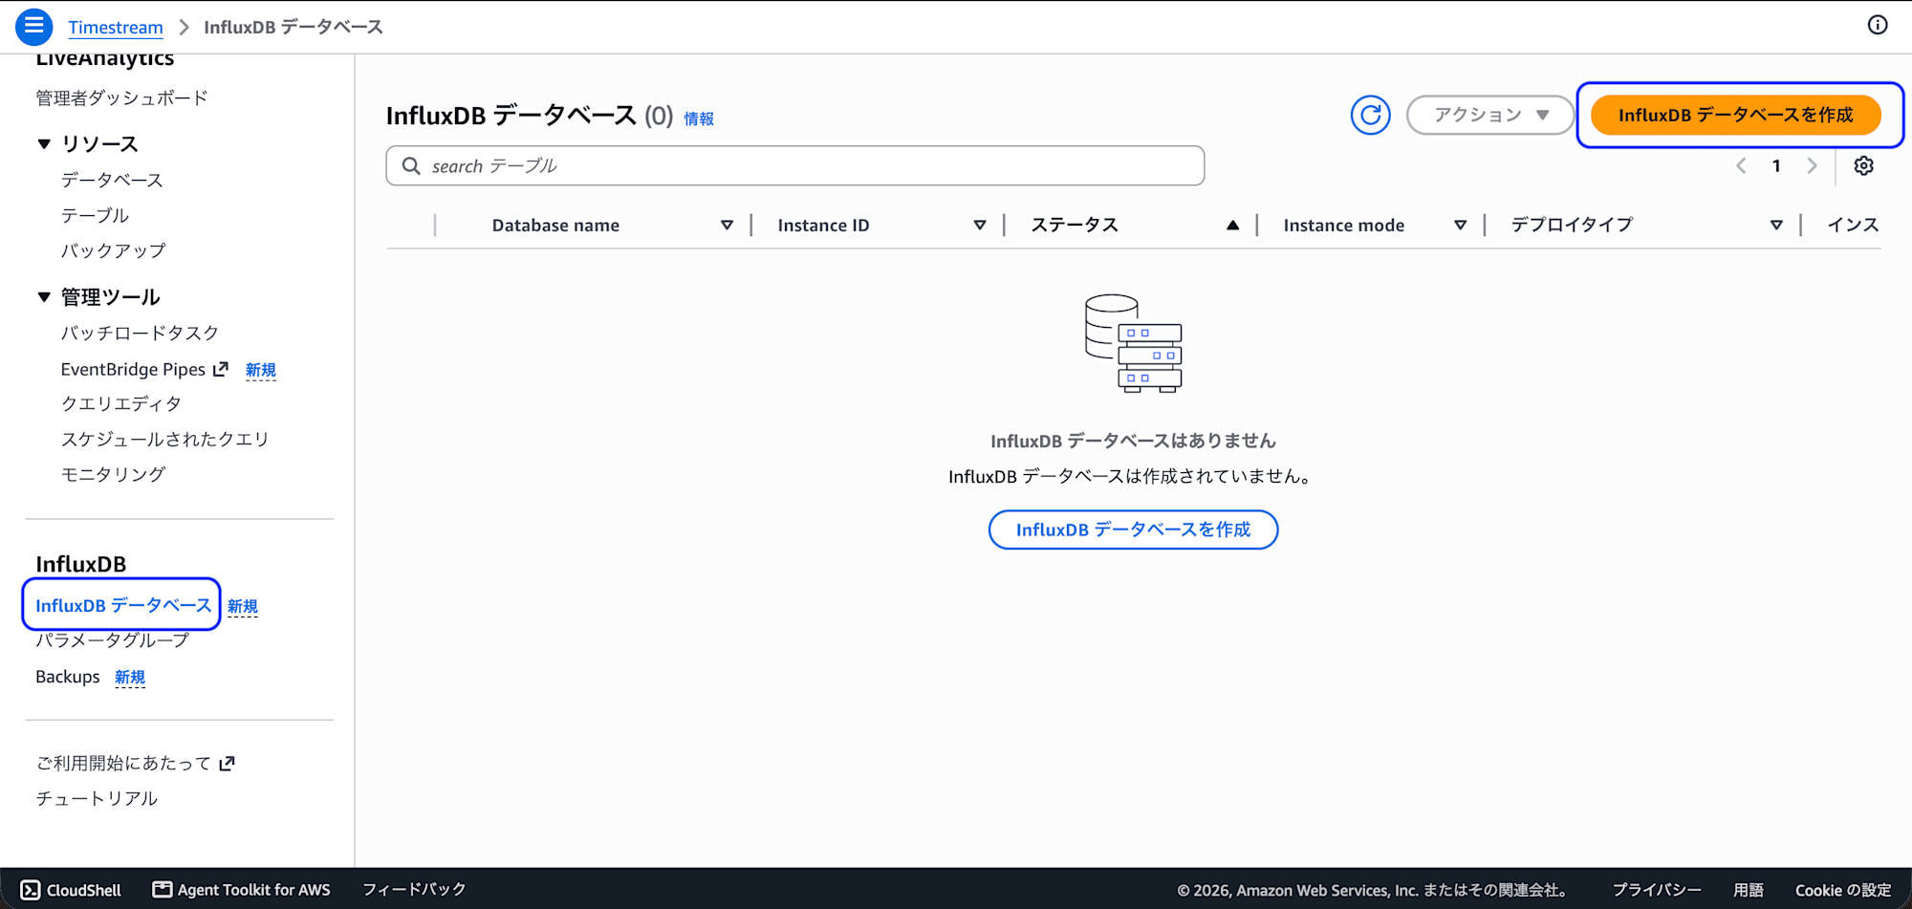Click the search magnifier icon
Viewport: 1912px width, 909px height.
point(411,166)
